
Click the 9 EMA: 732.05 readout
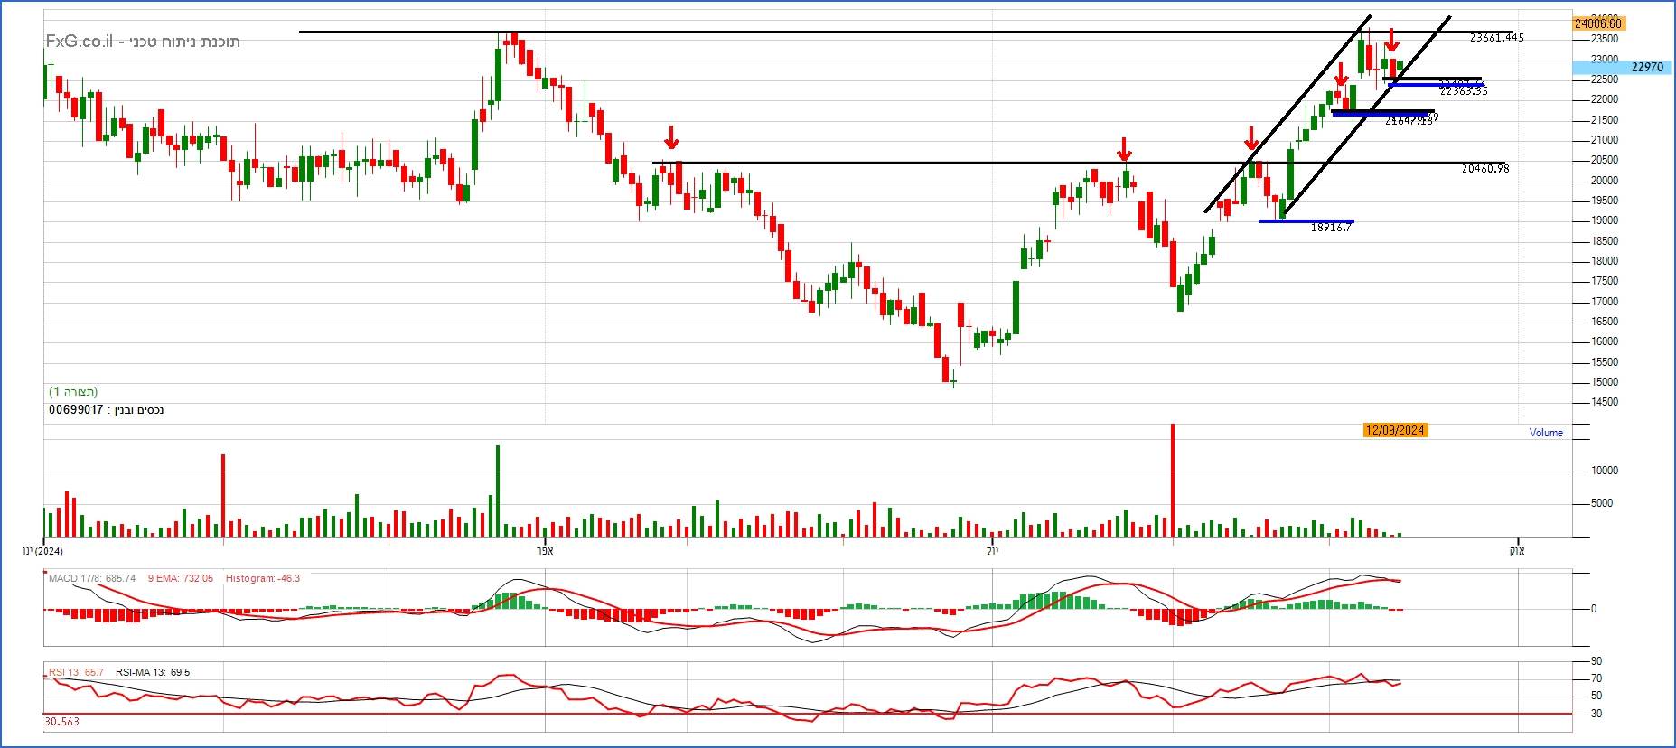point(181,578)
